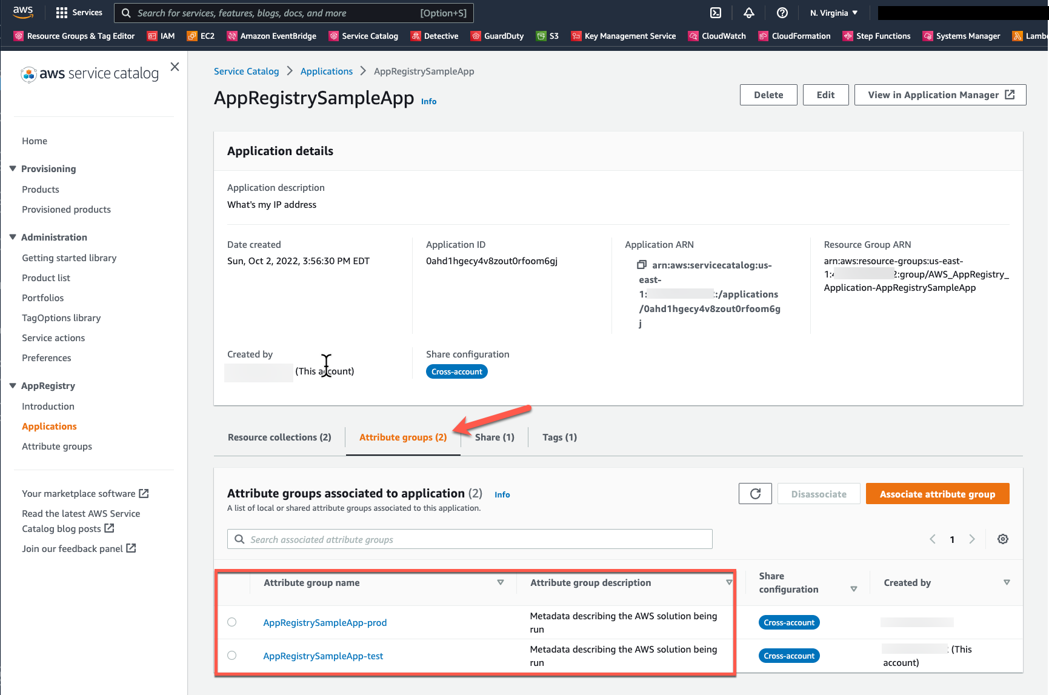Open the AppRegistrySampleApp-test link
This screenshot has height=695, width=1049.
pos(323,656)
